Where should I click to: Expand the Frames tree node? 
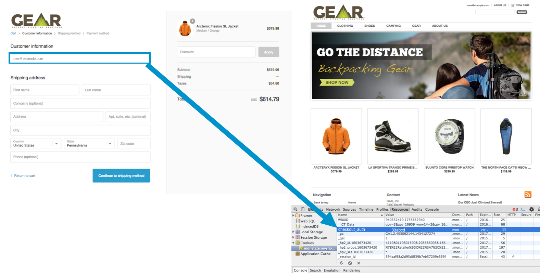293,215
